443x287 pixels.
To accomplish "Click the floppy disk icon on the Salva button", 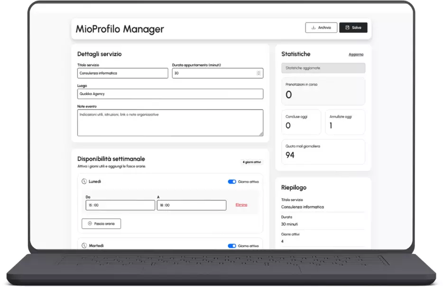I will 347,27.
